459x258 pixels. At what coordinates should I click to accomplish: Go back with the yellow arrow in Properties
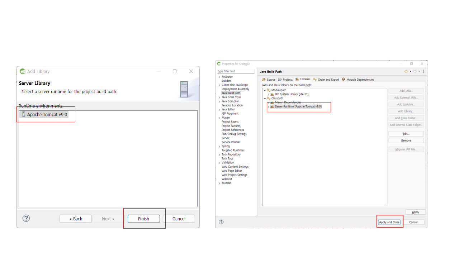(406, 71)
